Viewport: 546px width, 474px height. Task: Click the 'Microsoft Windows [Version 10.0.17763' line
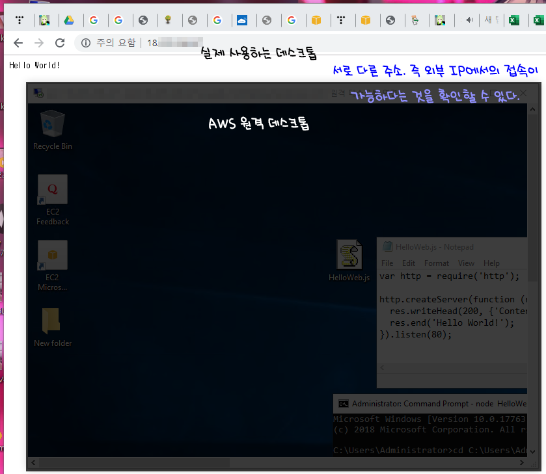(x=430, y=419)
